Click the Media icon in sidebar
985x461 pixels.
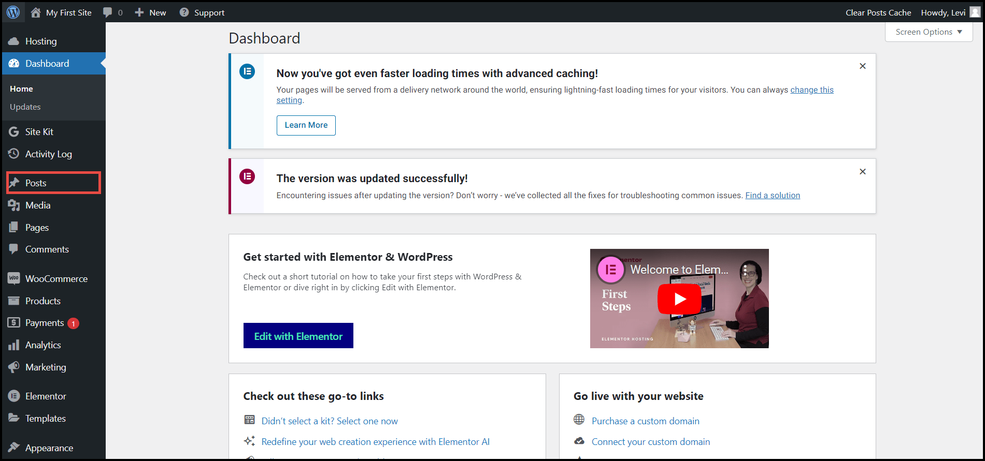[x=14, y=205]
